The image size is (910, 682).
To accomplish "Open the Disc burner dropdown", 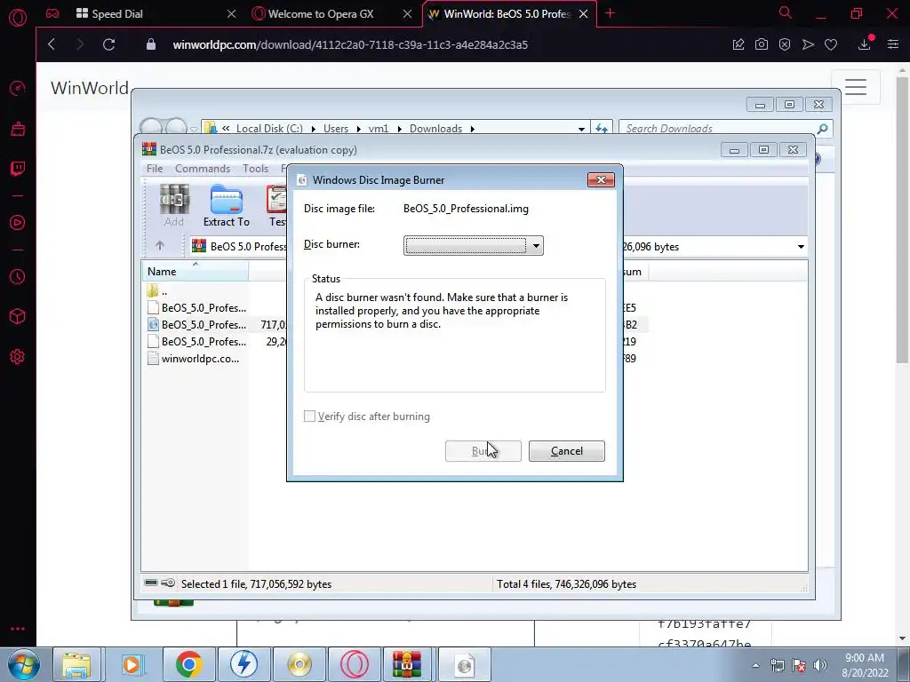I will 473,245.
